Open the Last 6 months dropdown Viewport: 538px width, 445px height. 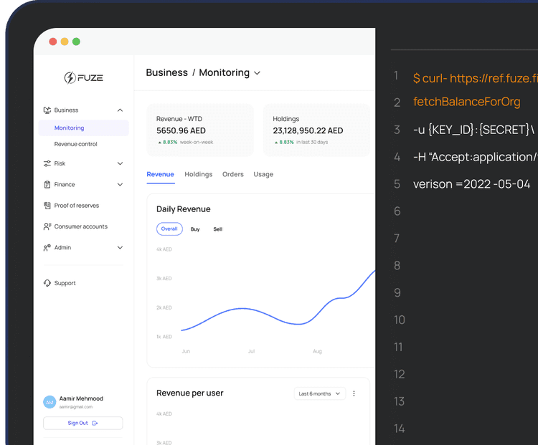(x=319, y=393)
